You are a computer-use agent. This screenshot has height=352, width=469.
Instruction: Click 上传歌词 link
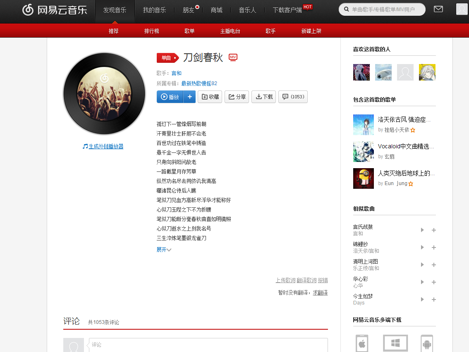pos(286,280)
